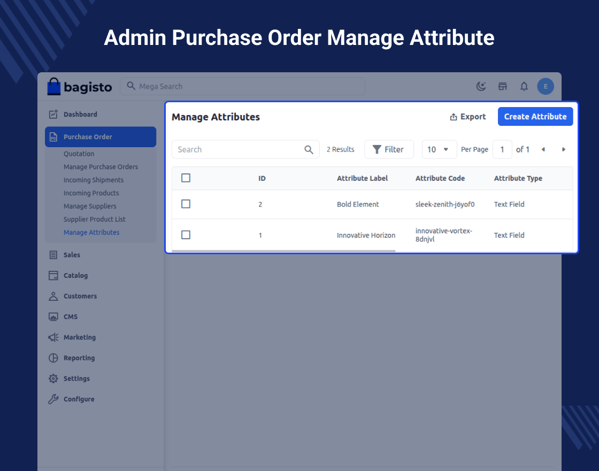Click the Marketing megaphone icon
Screen dimensions: 599x471
[x=53, y=338]
